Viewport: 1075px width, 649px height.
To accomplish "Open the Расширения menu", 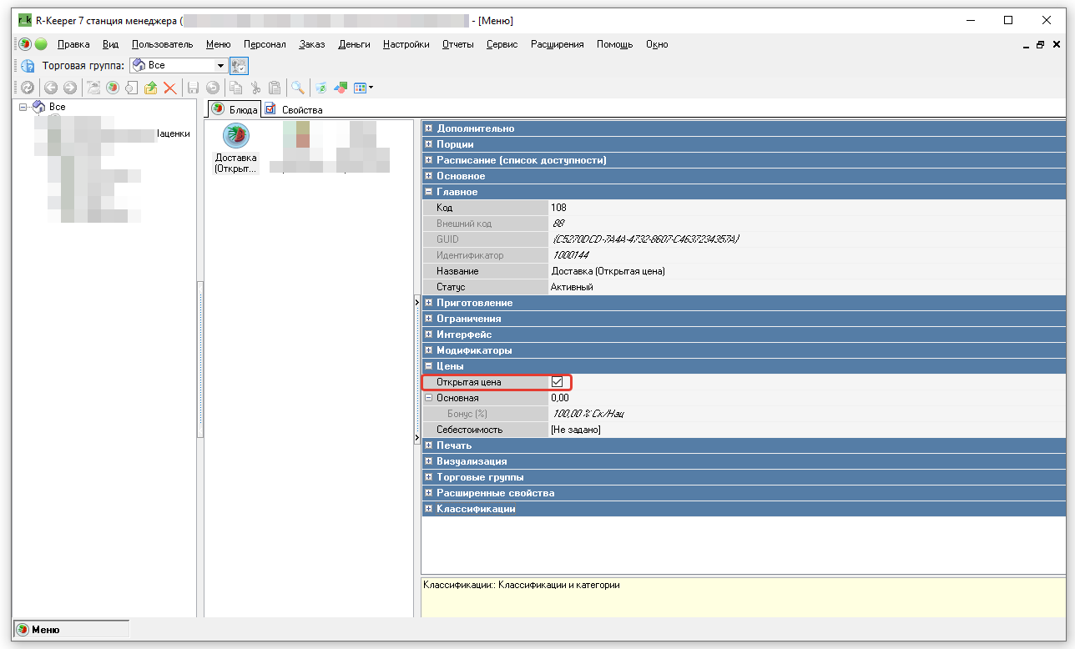I will tap(558, 44).
